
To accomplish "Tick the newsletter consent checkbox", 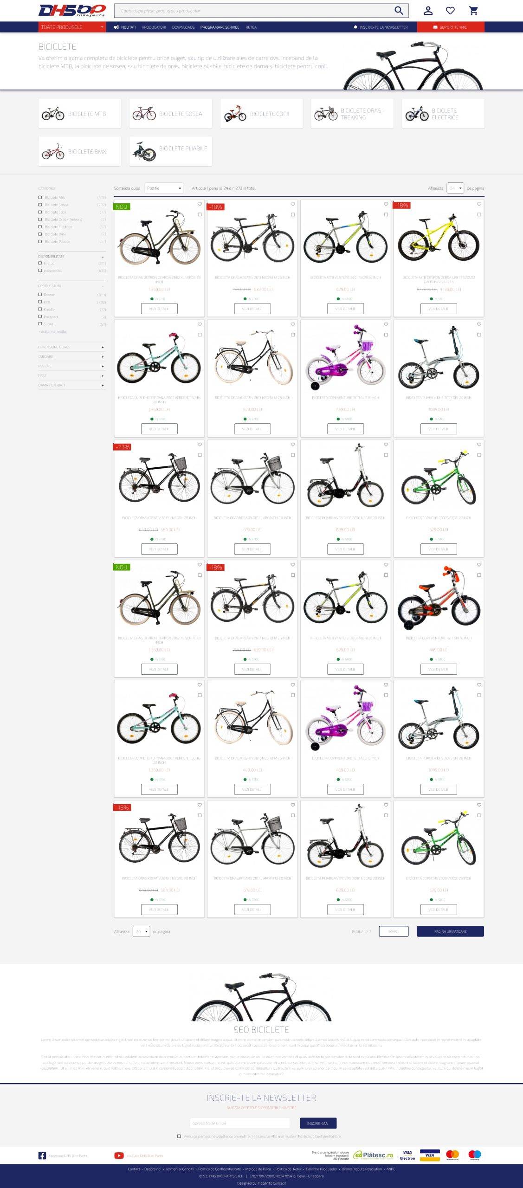I will pyautogui.click(x=179, y=1136).
